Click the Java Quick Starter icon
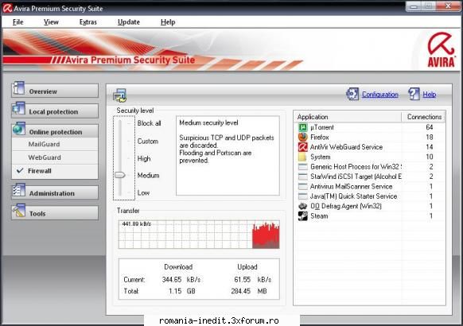 coord(302,196)
